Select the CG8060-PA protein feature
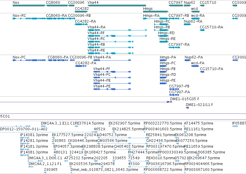The height and width of the screenshot is (174, 246). [x=58, y=60]
